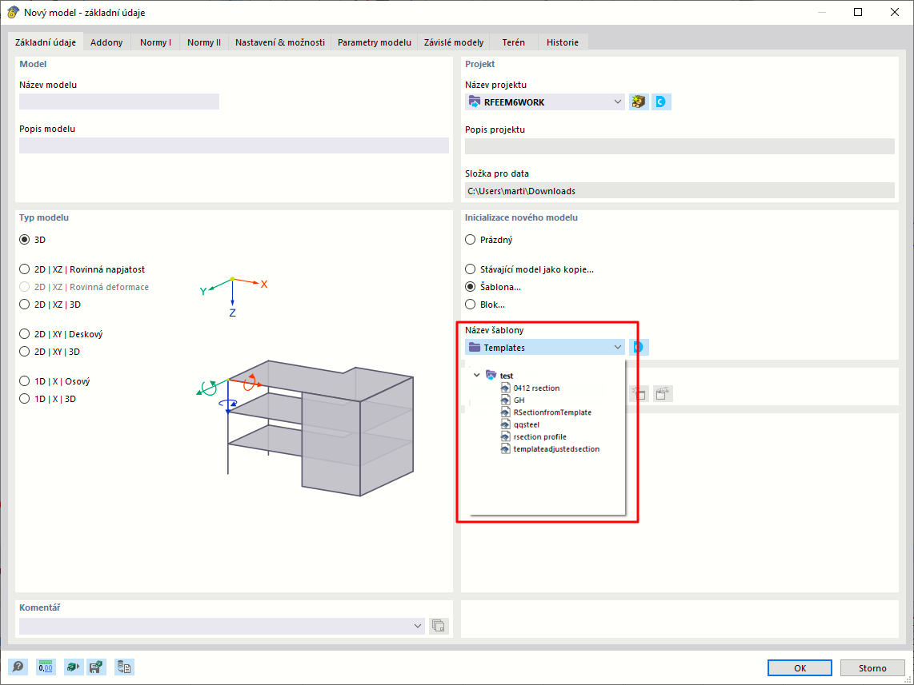The height and width of the screenshot is (685, 914).
Task: Open Závislé modely tab
Action: tap(454, 42)
